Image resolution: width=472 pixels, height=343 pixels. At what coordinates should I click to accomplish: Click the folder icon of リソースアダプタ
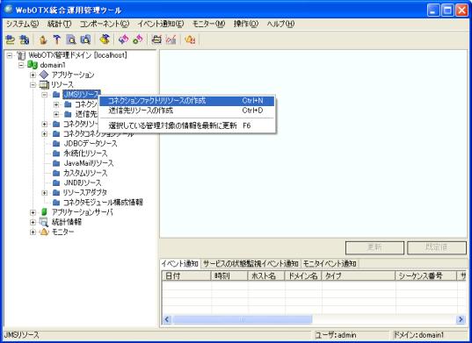56,192
